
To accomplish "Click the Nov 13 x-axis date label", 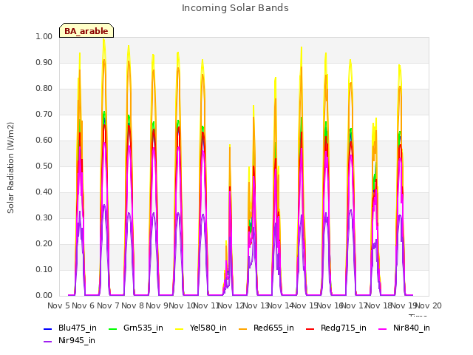I will [x=256, y=305].
